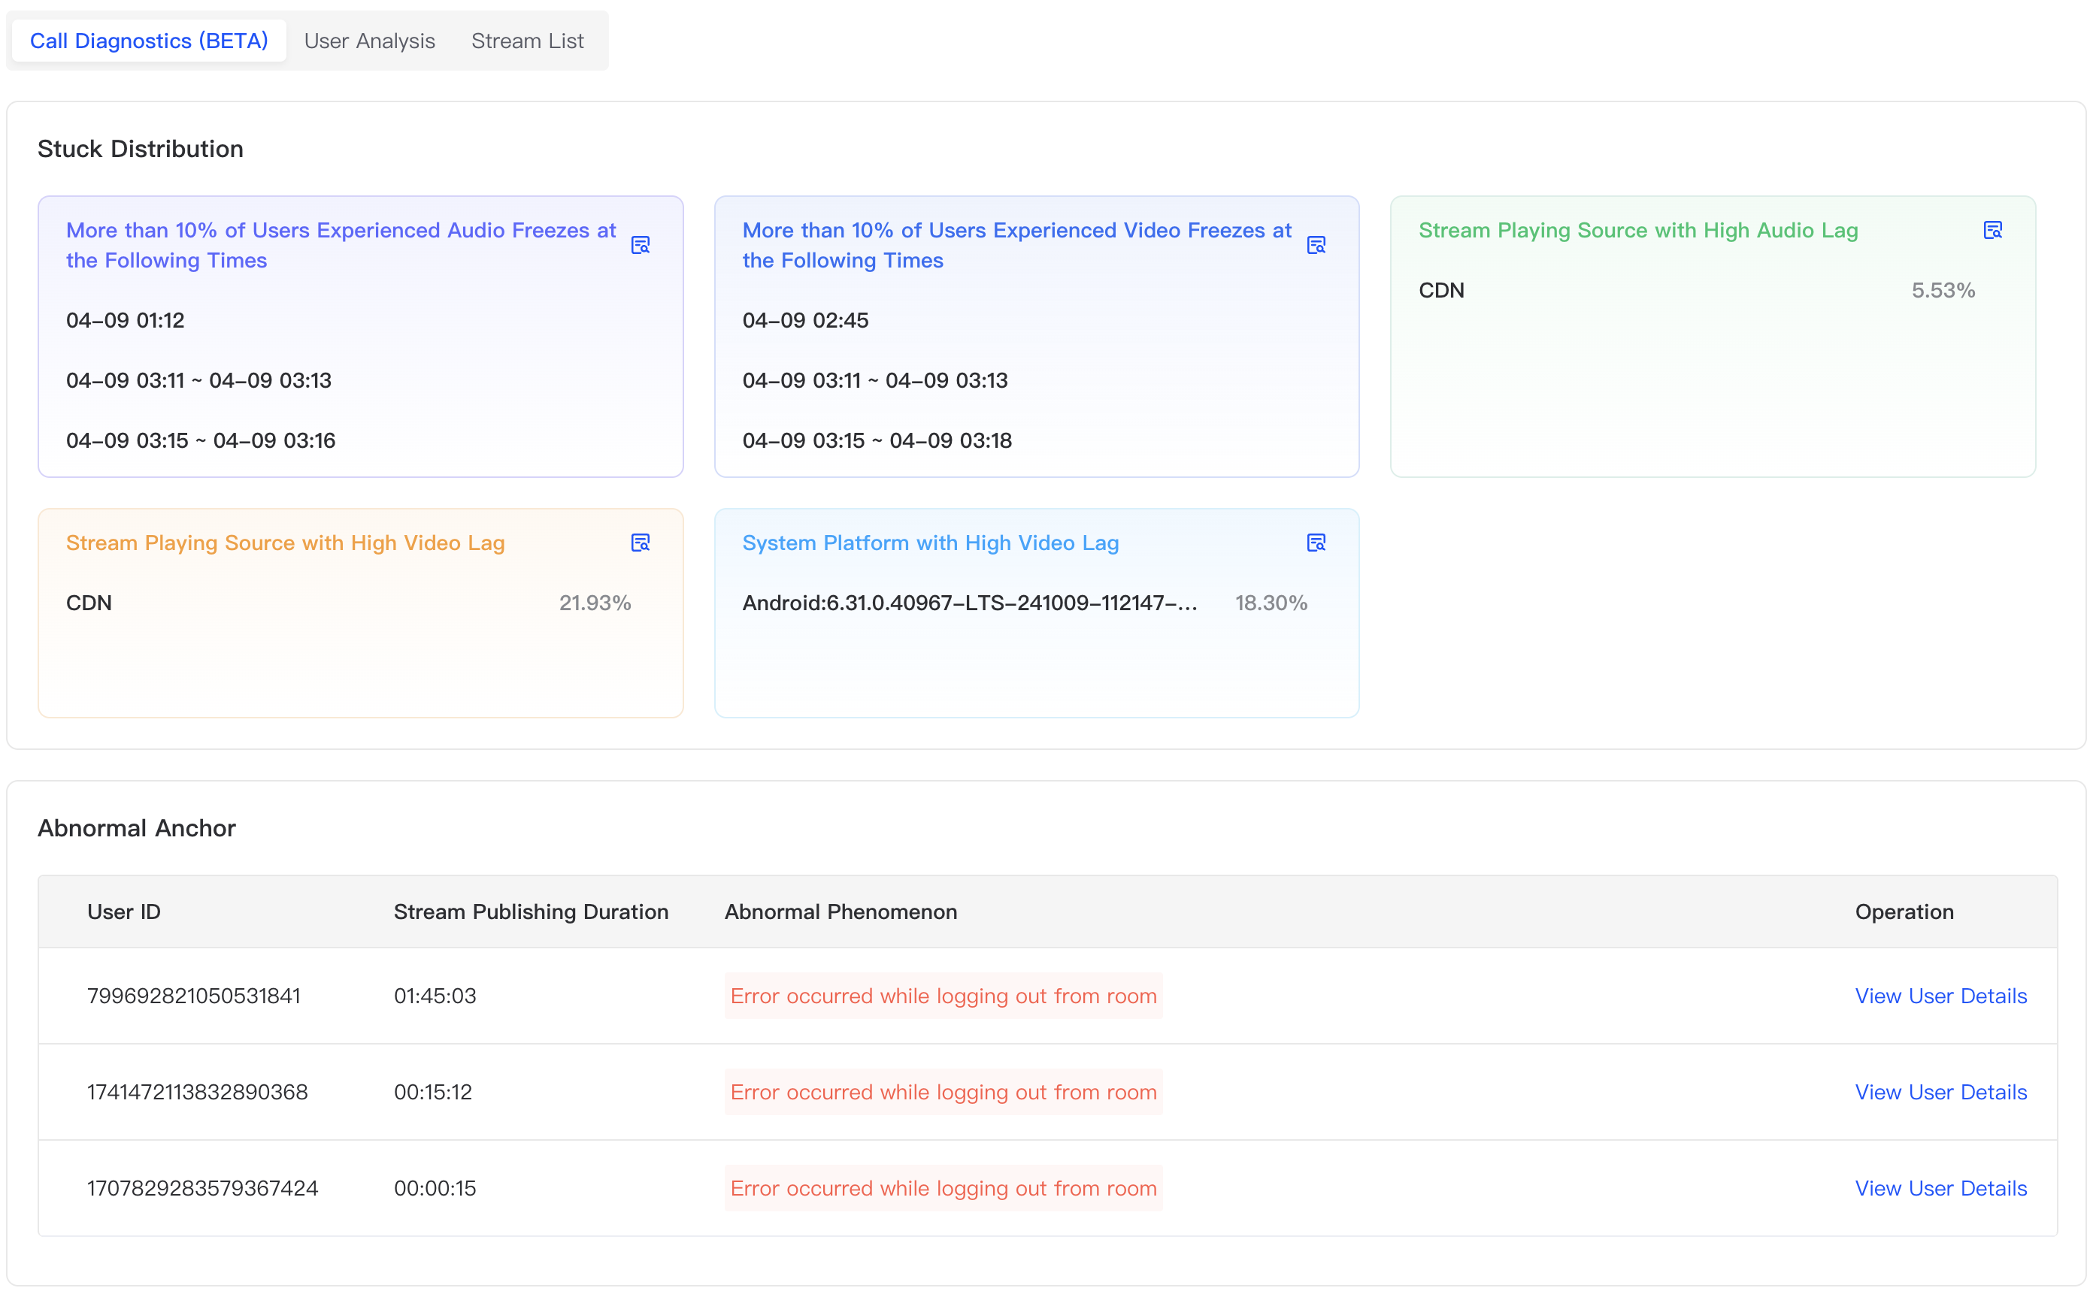The image size is (2090, 1294).
Task: Select the Call Diagnostics (BETA) tab
Action: (149, 41)
